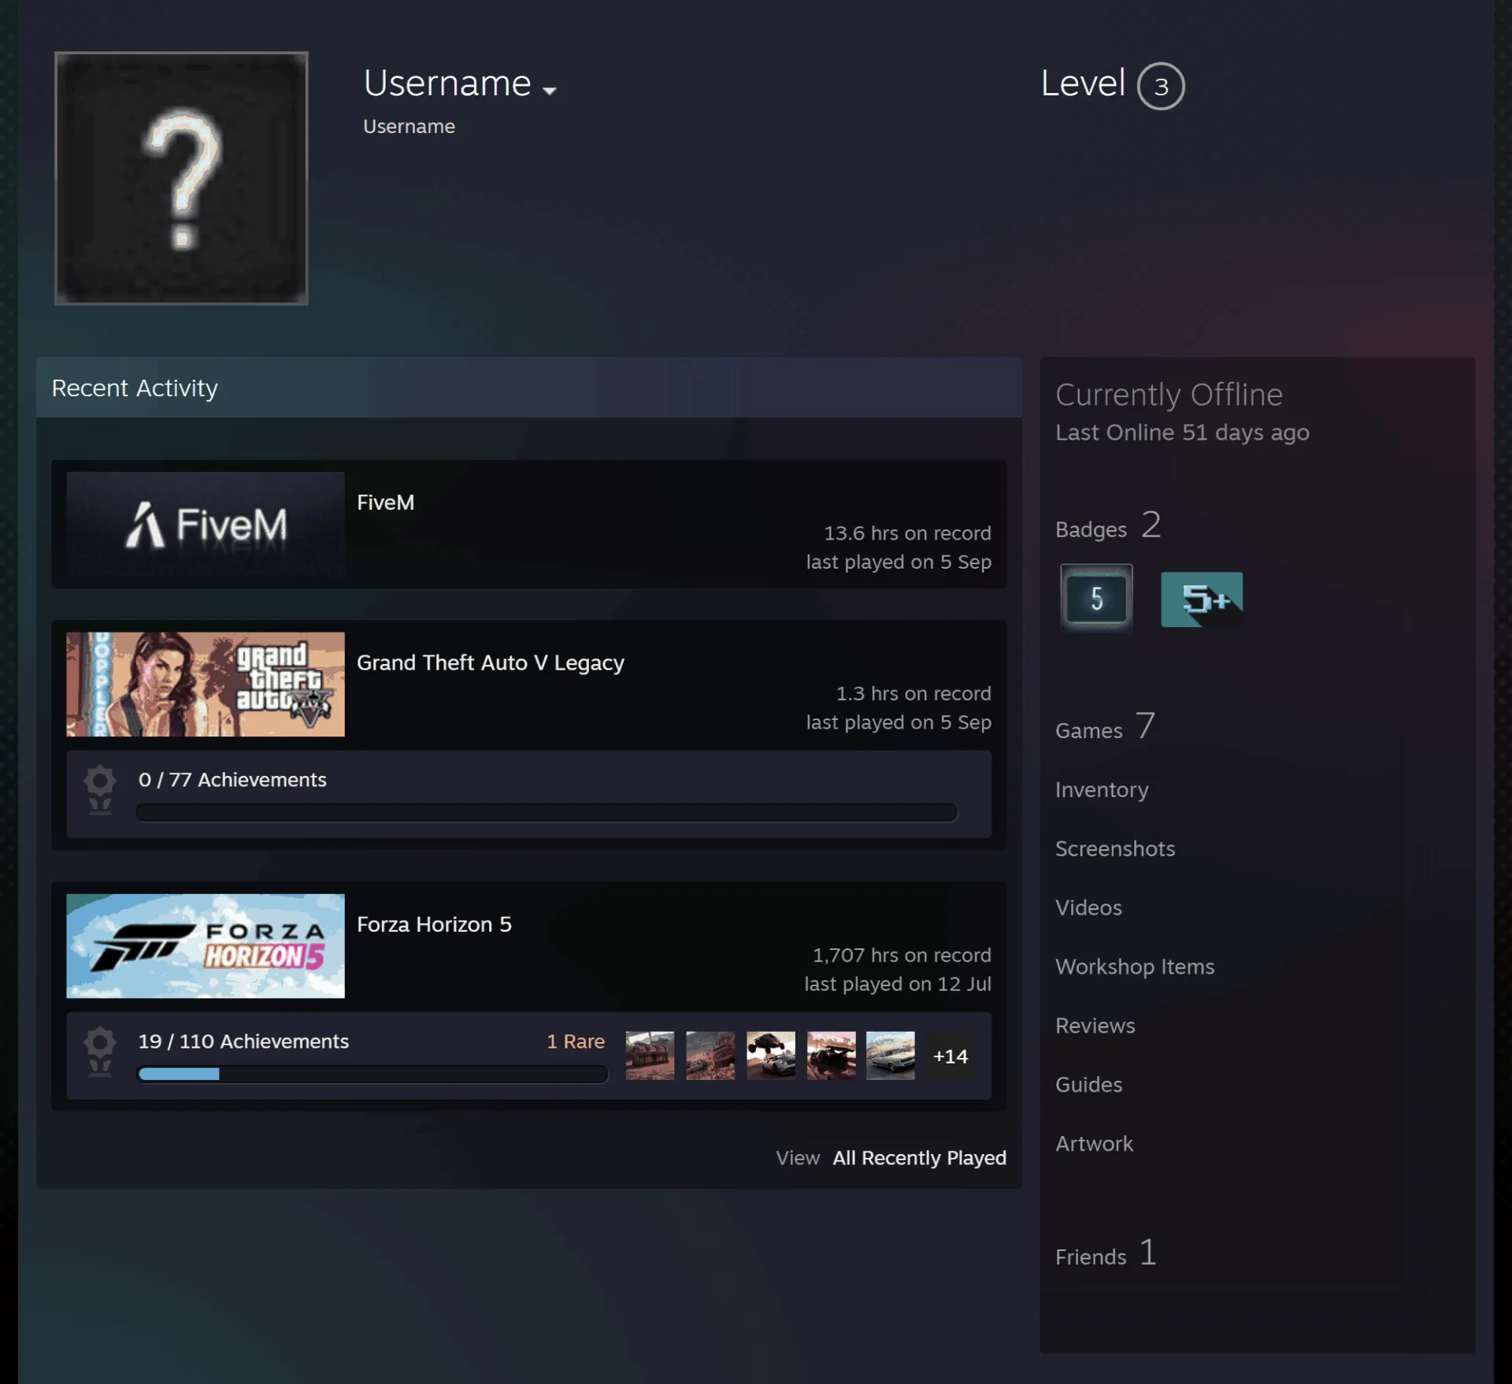Click FiveM 13.6 hrs on record text
This screenshot has width=1512, height=1384.
click(907, 533)
